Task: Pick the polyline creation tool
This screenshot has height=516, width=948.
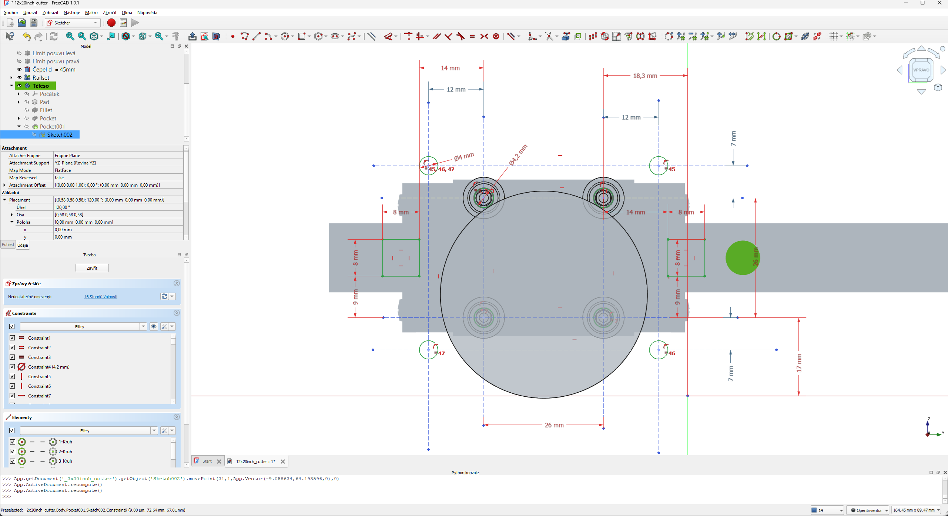Action: pos(244,36)
